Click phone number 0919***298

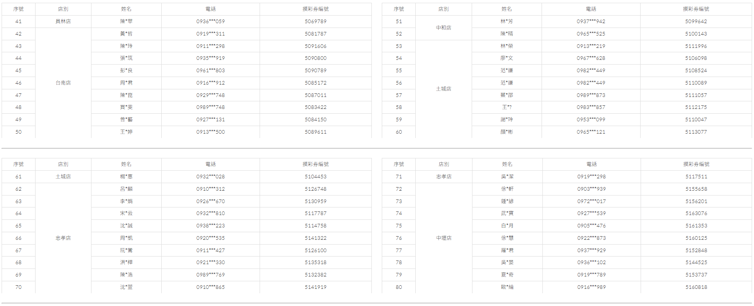click(591, 177)
